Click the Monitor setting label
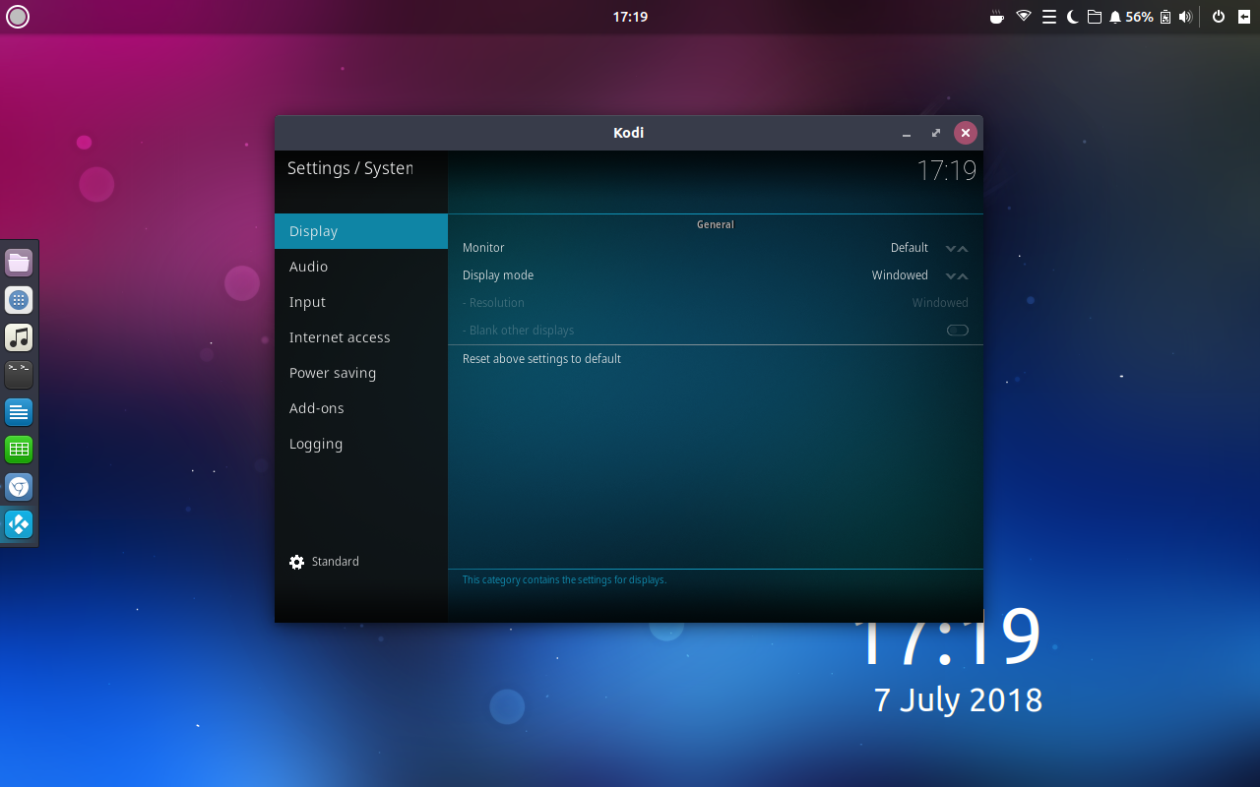Screen dimensions: 1260x787 tap(483, 248)
